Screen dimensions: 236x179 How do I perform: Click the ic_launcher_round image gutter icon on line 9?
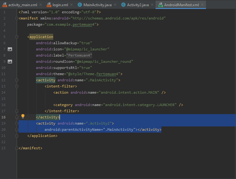click(x=10, y=62)
